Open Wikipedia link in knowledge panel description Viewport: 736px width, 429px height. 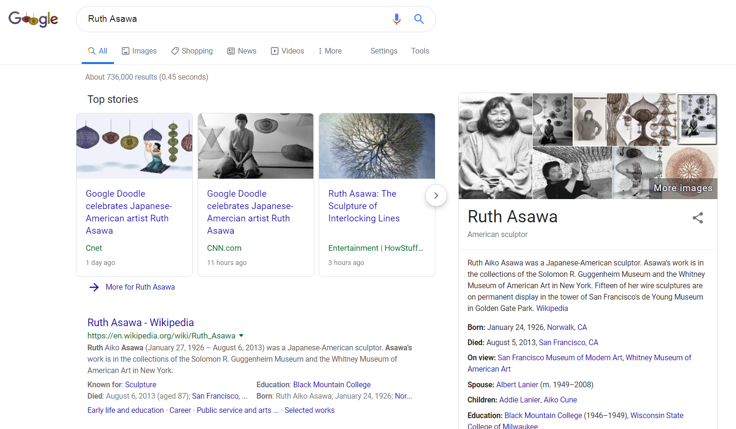pyautogui.click(x=552, y=308)
